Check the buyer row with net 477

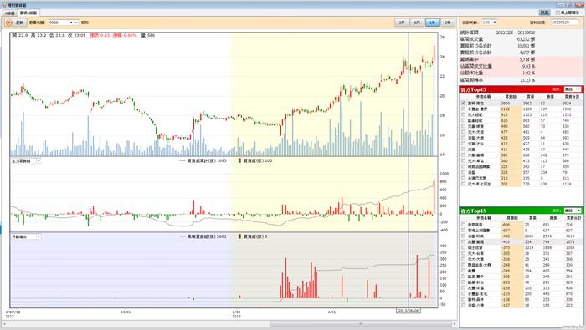pos(464,132)
